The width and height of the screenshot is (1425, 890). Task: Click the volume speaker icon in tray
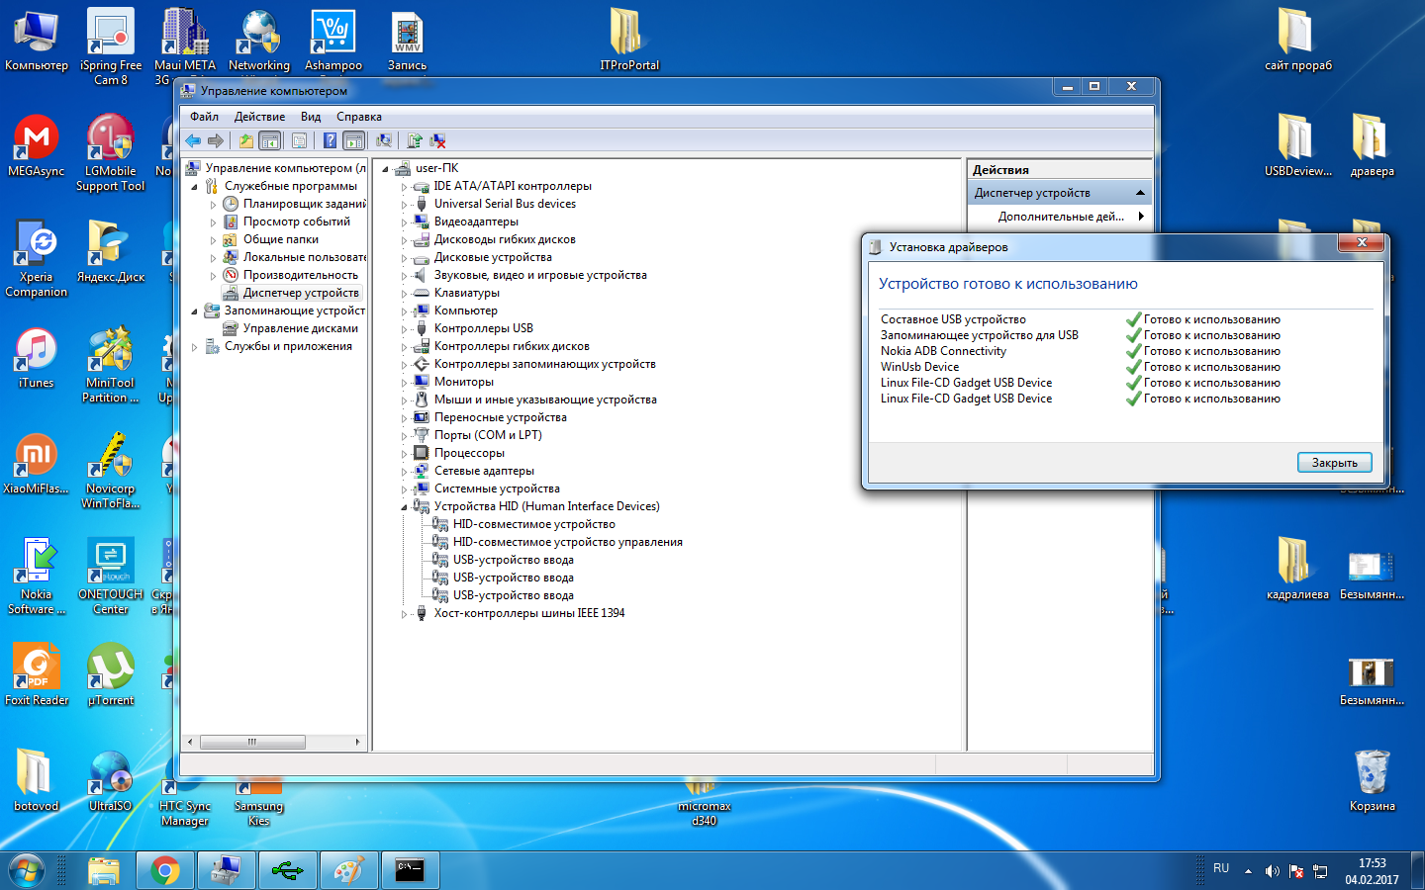(x=1272, y=871)
